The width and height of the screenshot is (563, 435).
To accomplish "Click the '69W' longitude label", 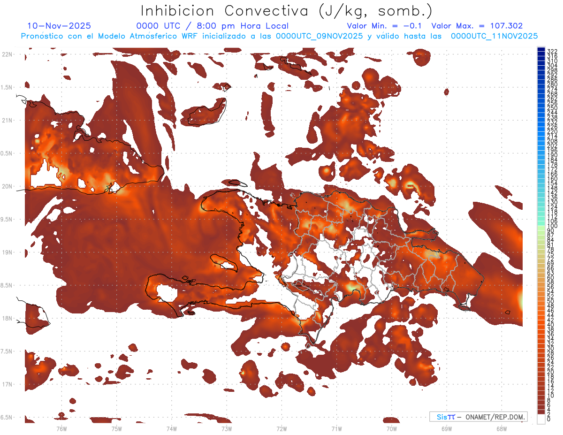I will (446, 428).
